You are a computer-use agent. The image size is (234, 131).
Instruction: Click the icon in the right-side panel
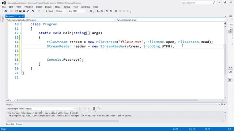[231, 29]
